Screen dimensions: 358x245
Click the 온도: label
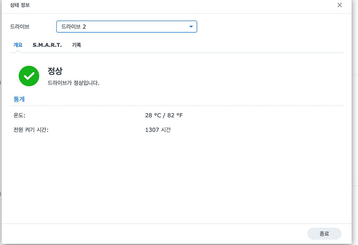click(x=19, y=115)
